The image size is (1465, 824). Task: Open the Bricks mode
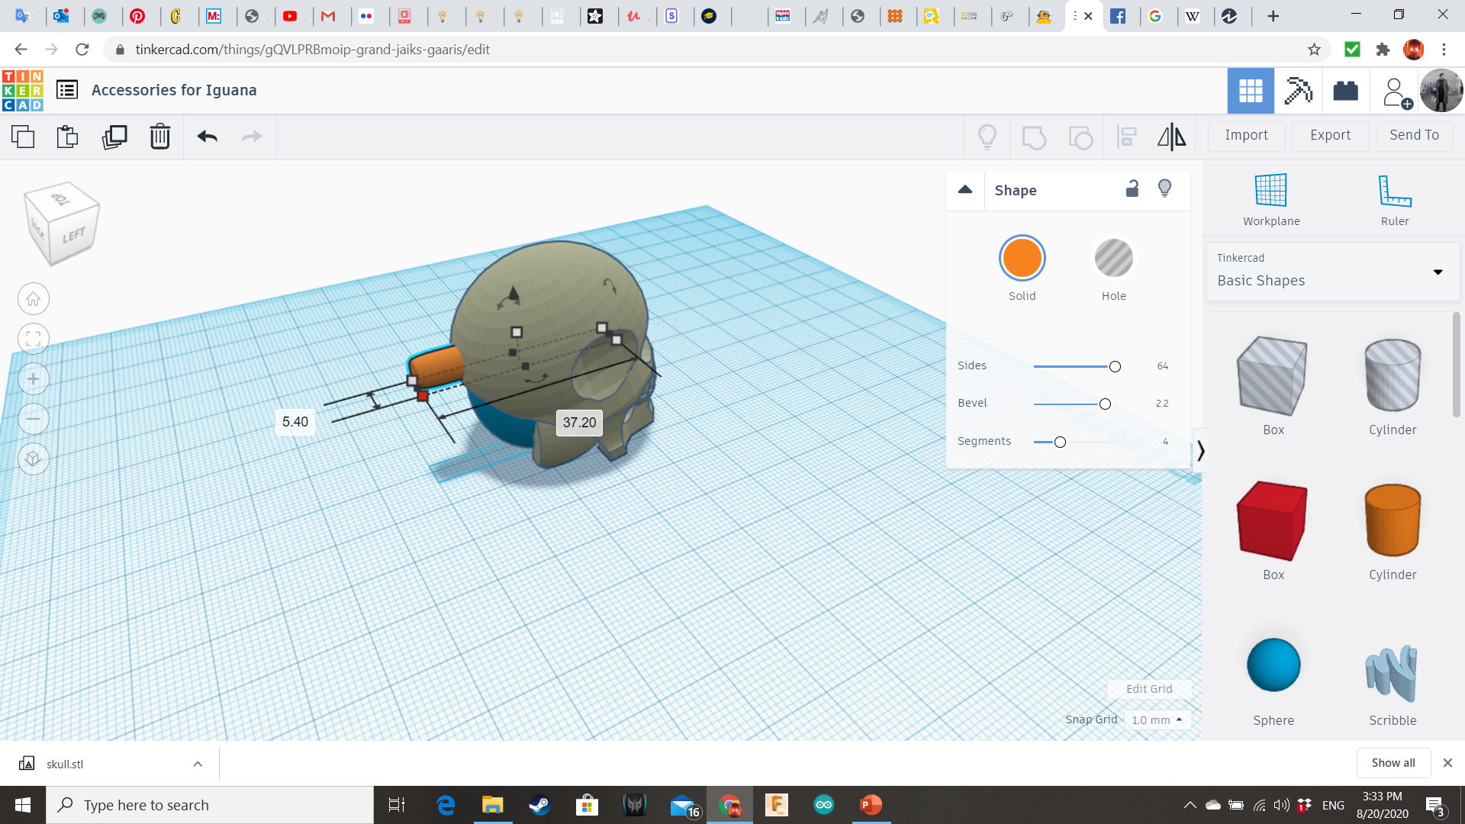1346,91
